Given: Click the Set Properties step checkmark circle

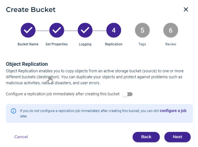Looking at the screenshot, I should pos(57,30).
